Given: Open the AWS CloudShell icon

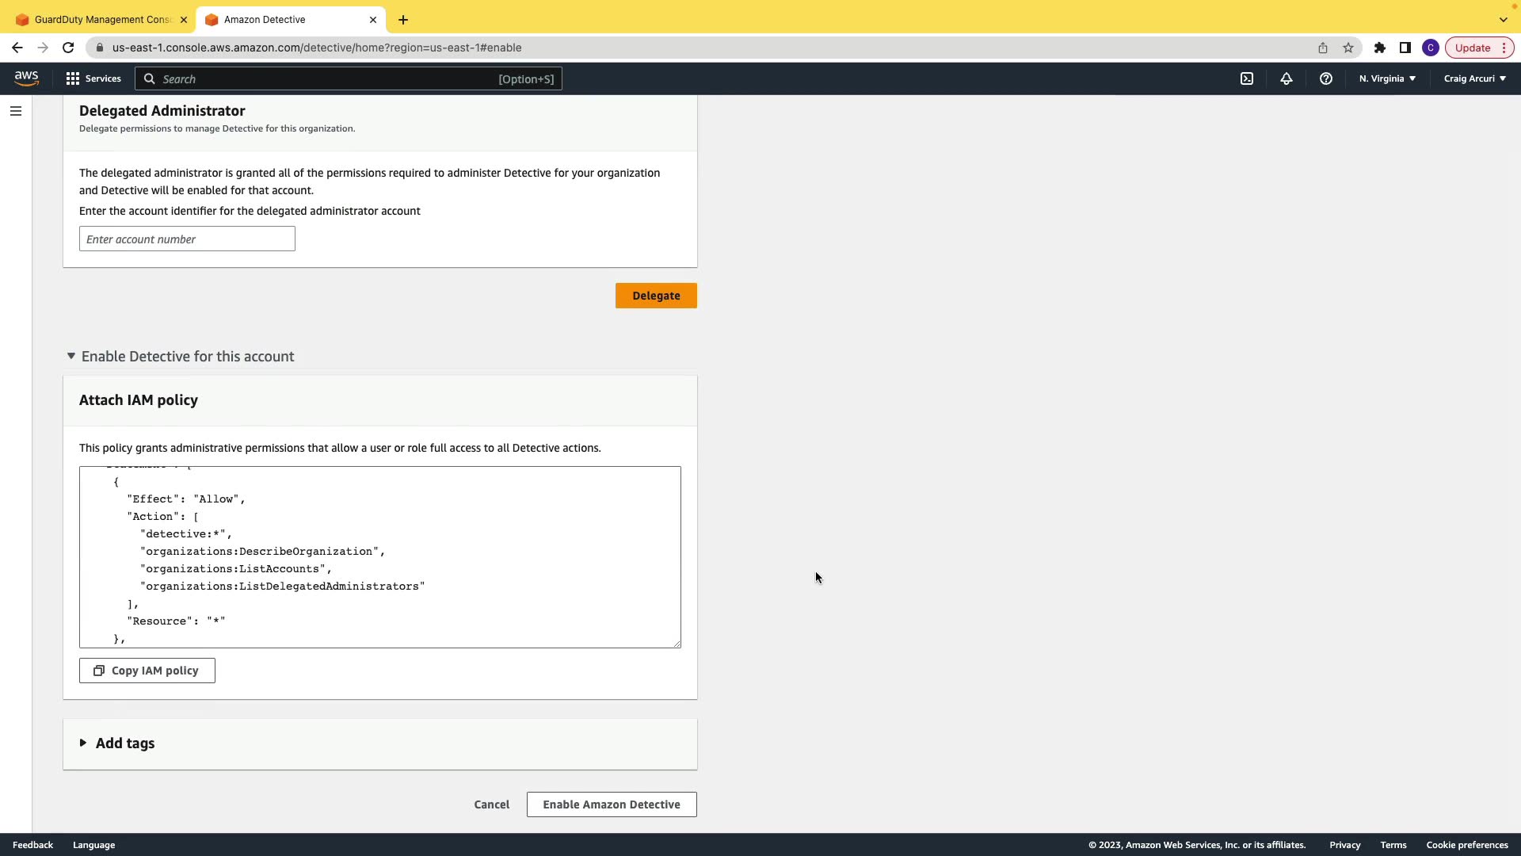Looking at the screenshot, I should pos(1247,78).
